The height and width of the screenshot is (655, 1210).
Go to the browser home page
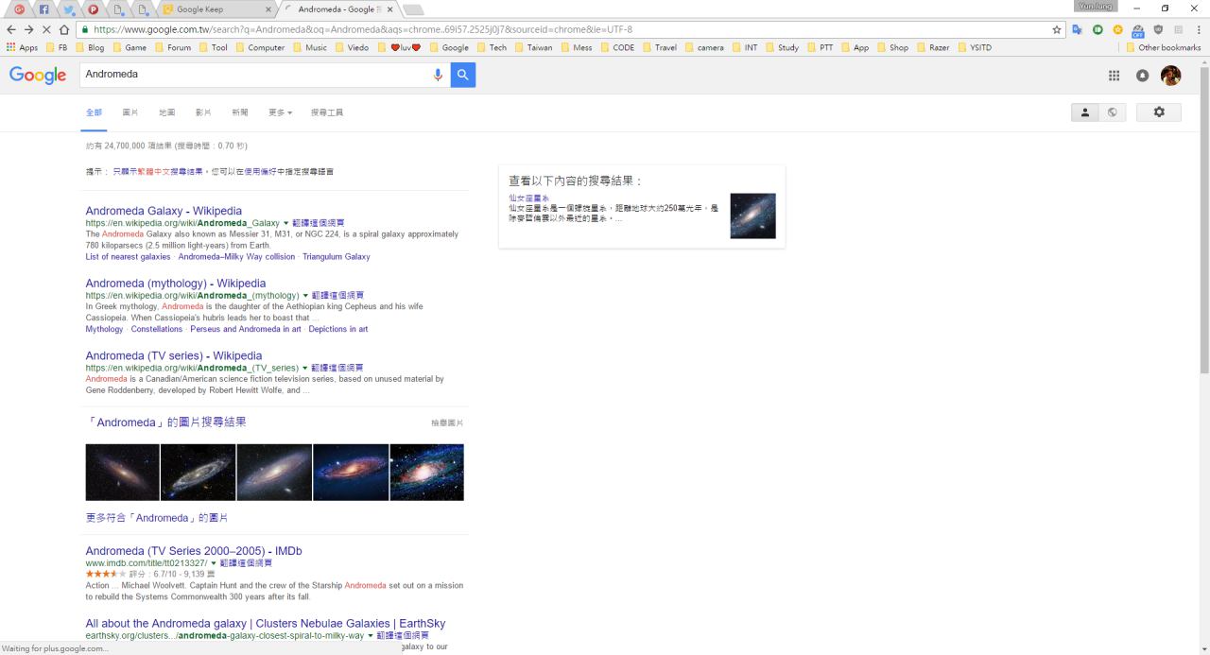64,29
